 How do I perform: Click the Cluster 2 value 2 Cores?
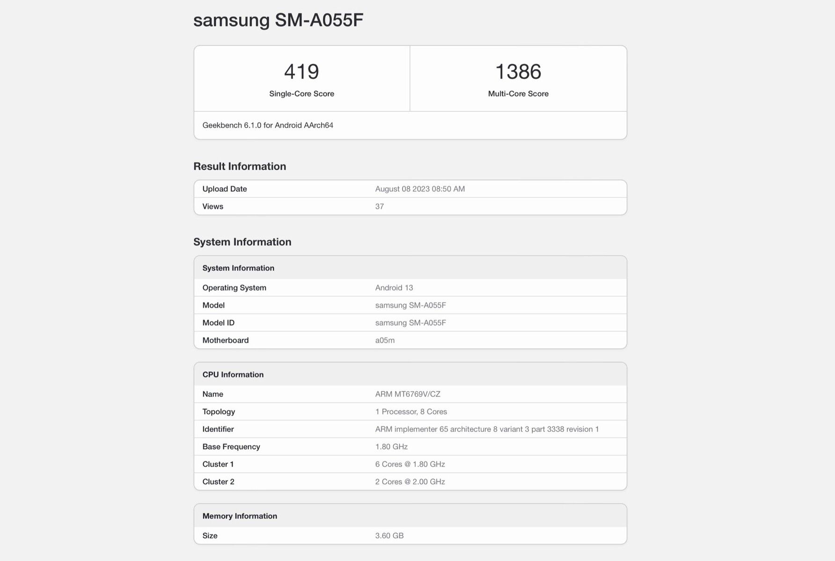[410, 482]
